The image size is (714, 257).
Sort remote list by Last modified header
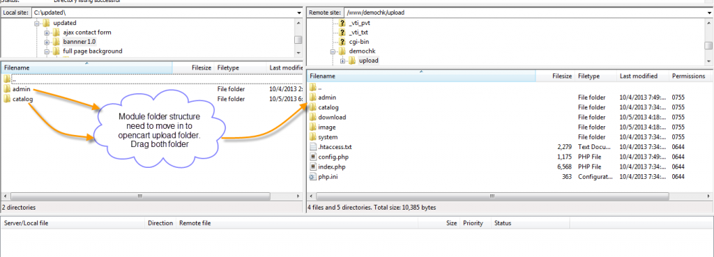point(642,76)
